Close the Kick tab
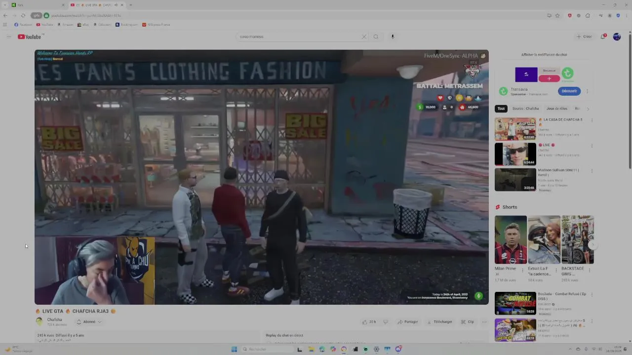The height and width of the screenshot is (355, 632). 63,5
